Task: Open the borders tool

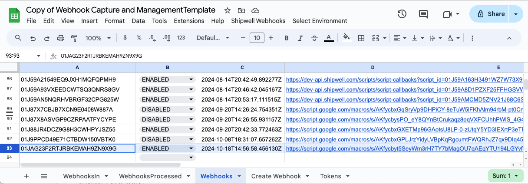Action: click(x=361, y=38)
